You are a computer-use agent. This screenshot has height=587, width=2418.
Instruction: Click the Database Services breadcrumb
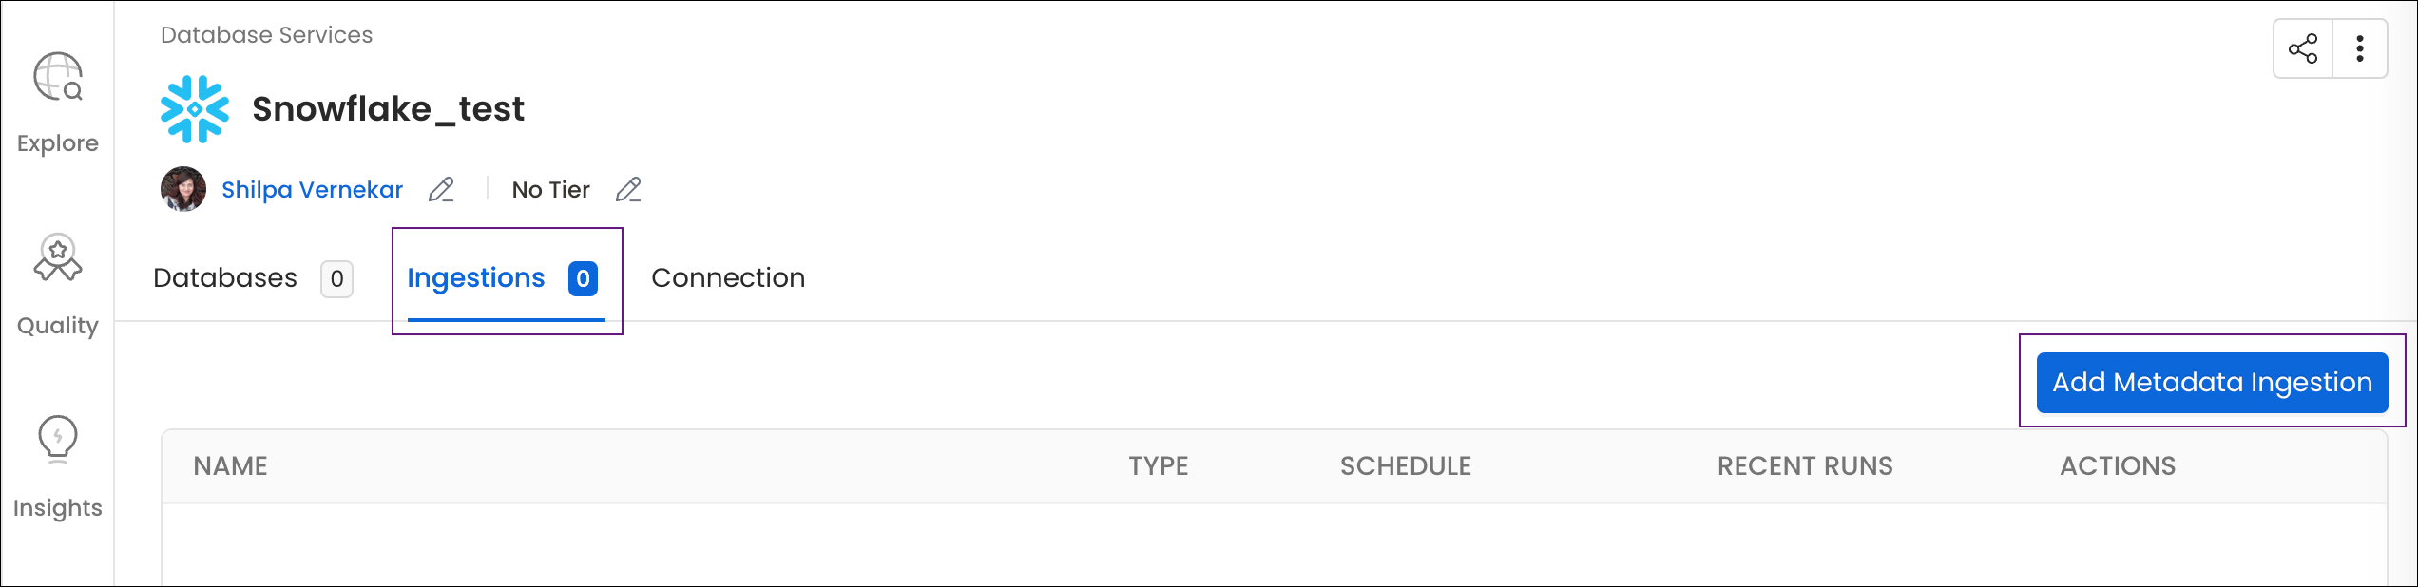coord(266,34)
